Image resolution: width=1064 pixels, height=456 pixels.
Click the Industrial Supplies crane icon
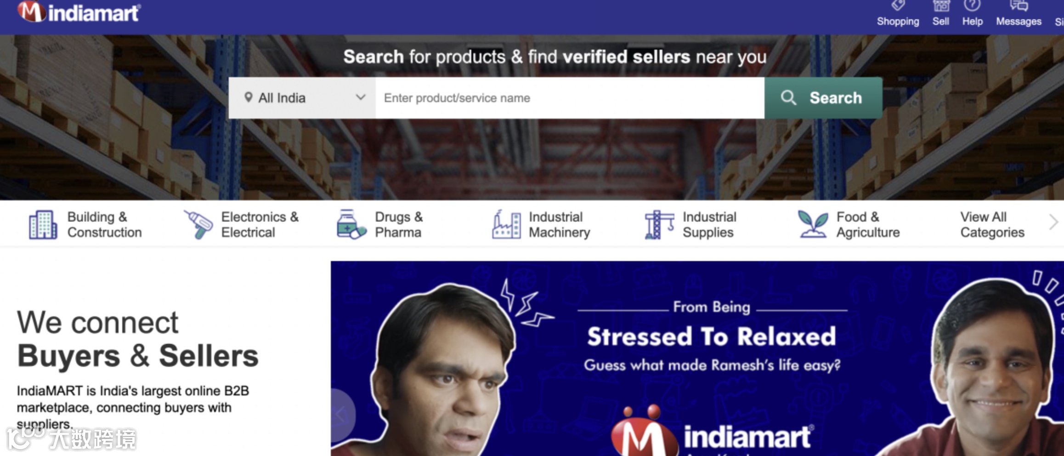[659, 224]
